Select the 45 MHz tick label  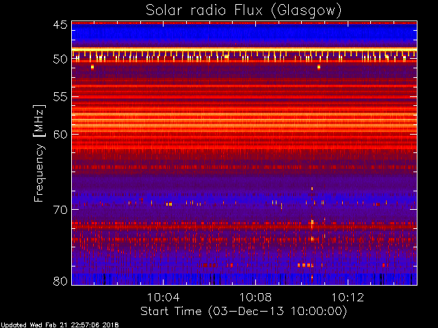(60, 25)
